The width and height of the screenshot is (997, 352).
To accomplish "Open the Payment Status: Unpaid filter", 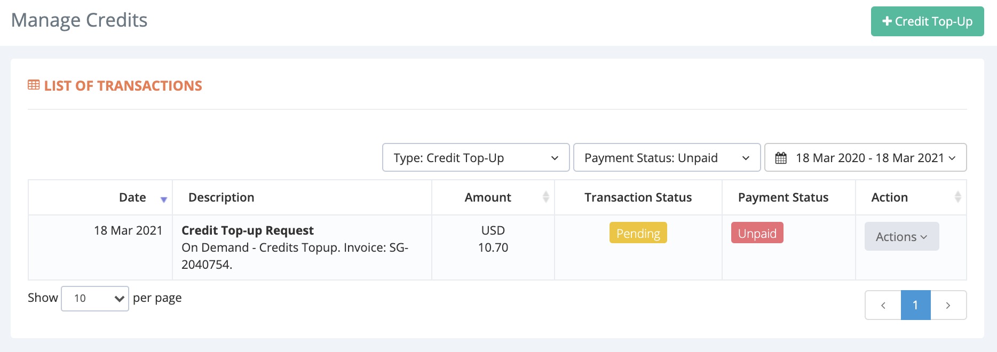I will (x=667, y=158).
